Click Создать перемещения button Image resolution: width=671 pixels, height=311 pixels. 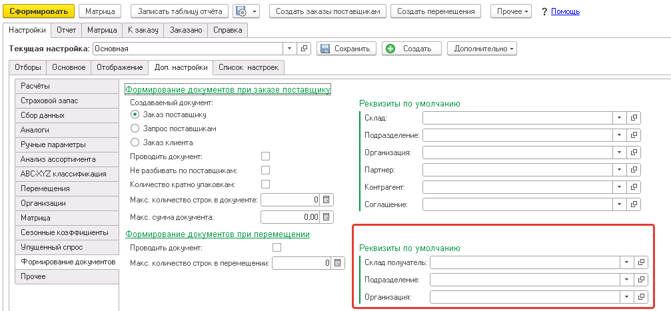(x=436, y=11)
